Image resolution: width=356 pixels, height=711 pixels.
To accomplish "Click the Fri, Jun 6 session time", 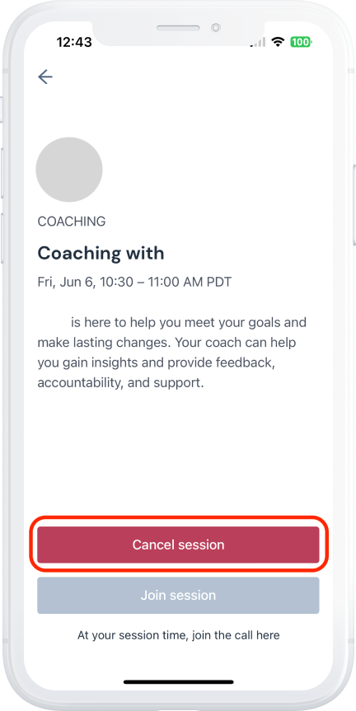I will click(134, 282).
